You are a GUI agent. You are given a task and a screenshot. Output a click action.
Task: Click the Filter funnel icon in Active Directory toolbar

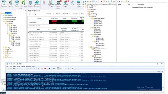pyautogui.click(x=124, y=1)
